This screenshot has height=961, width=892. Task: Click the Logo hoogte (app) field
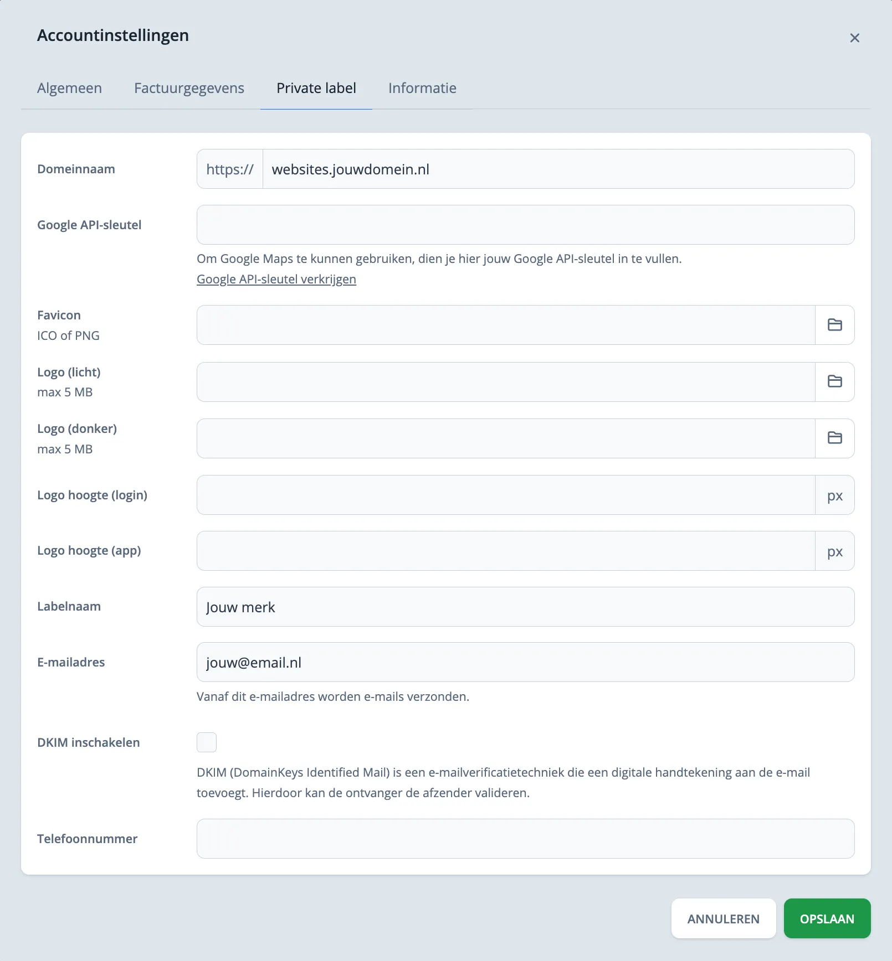(505, 550)
